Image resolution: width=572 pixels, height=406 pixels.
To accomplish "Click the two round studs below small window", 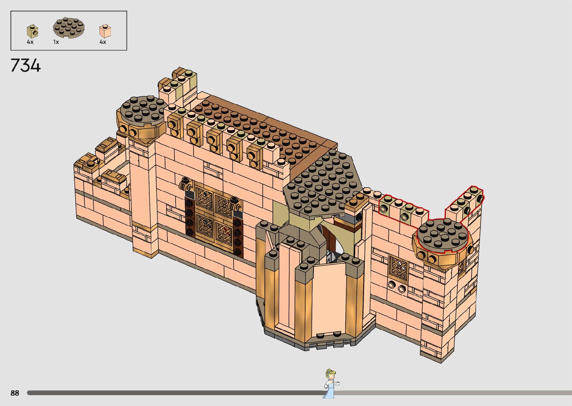I will click(x=396, y=287).
